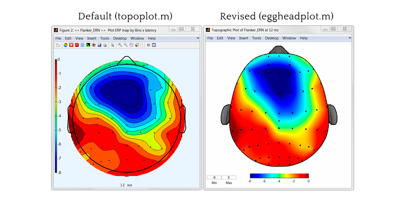This screenshot has height=199, width=405.
Task: Open File menu in Topographic Plot window
Action: pyautogui.click(x=210, y=38)
